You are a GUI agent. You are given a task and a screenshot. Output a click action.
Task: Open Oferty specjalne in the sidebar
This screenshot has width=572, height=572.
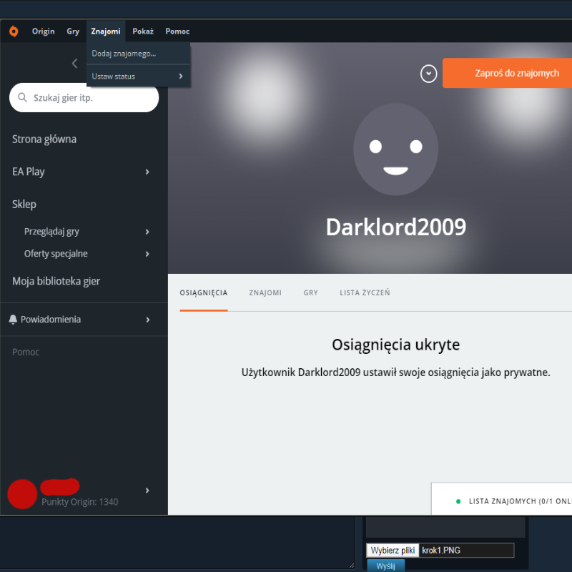point(56,254)
